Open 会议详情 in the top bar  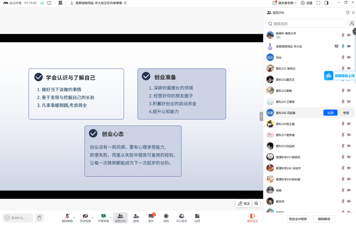[12, 3]
